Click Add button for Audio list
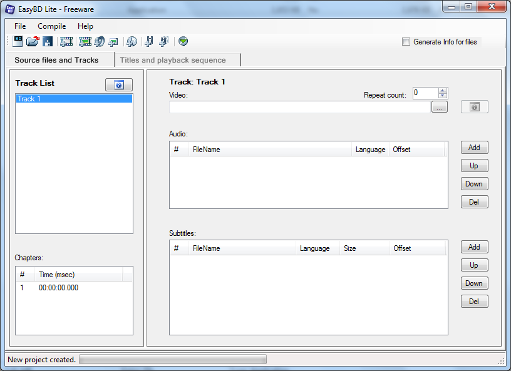Screen dimensions: 511x371 475,148
